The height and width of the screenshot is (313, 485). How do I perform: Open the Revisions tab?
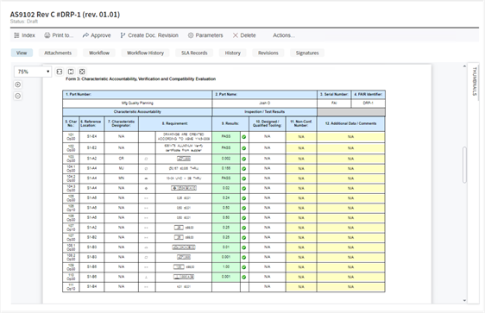pyautogui.click(x=268, y=53)
